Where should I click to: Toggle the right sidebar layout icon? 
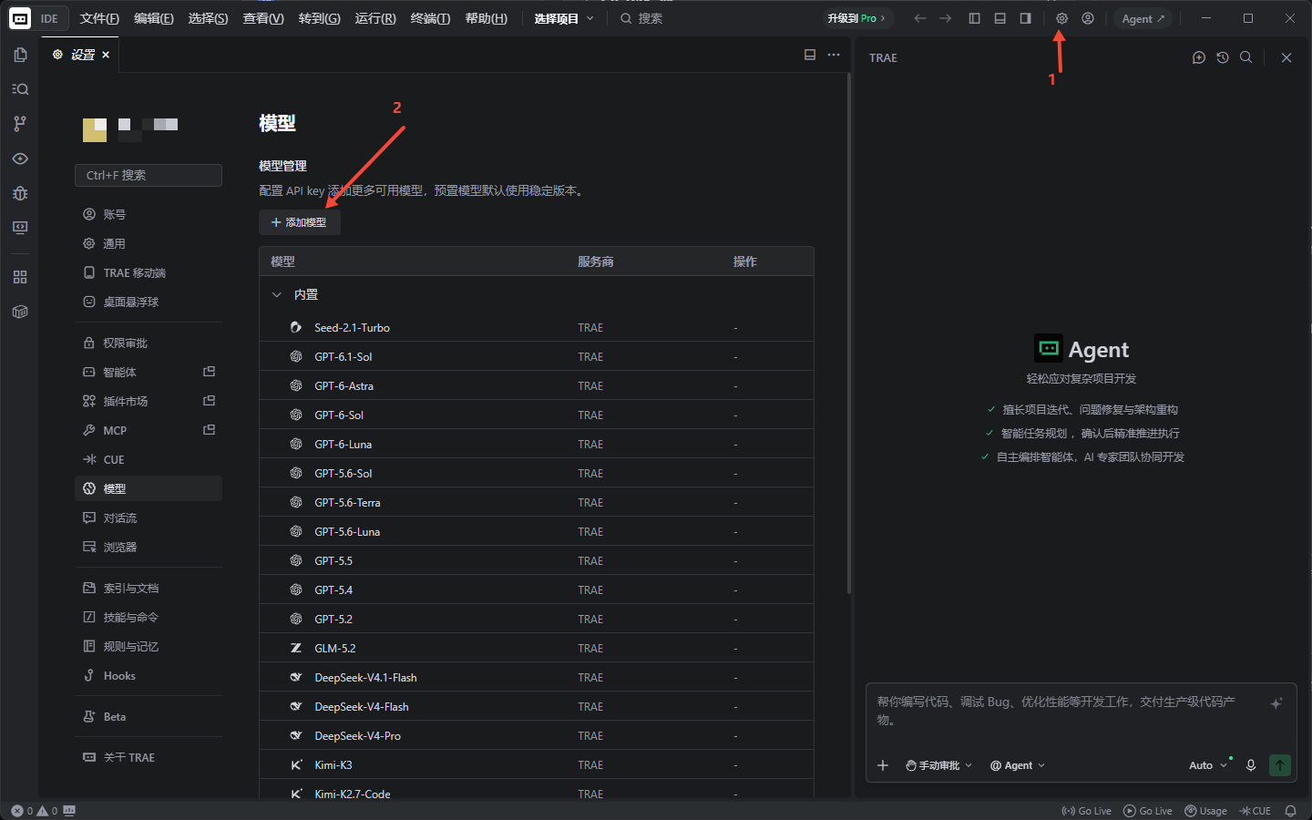[x=1025, y=18]
